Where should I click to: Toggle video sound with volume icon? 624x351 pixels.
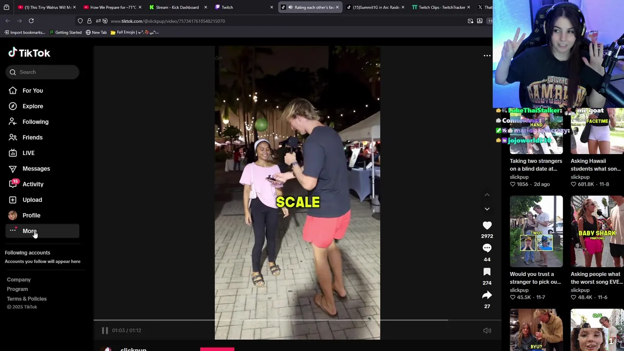pyautogui.click(x=487, y=331)
